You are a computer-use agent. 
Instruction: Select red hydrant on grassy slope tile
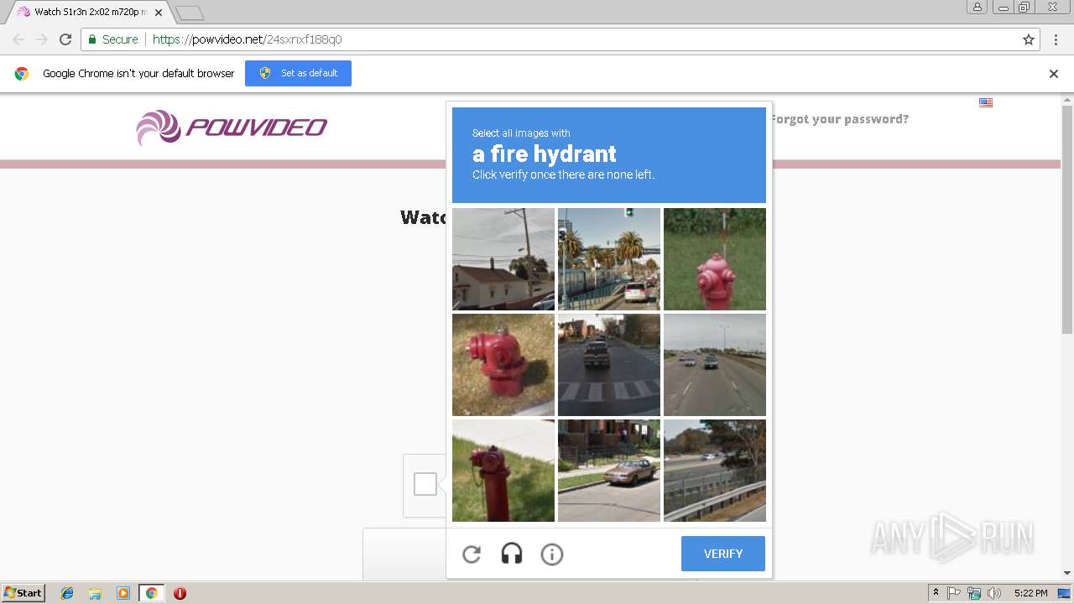[503, 471]
